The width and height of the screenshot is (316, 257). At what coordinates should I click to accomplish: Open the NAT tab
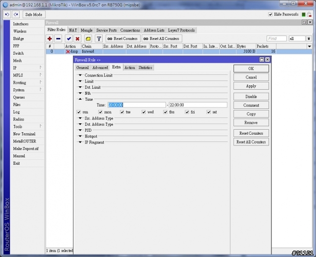click(x=73, y=30)
